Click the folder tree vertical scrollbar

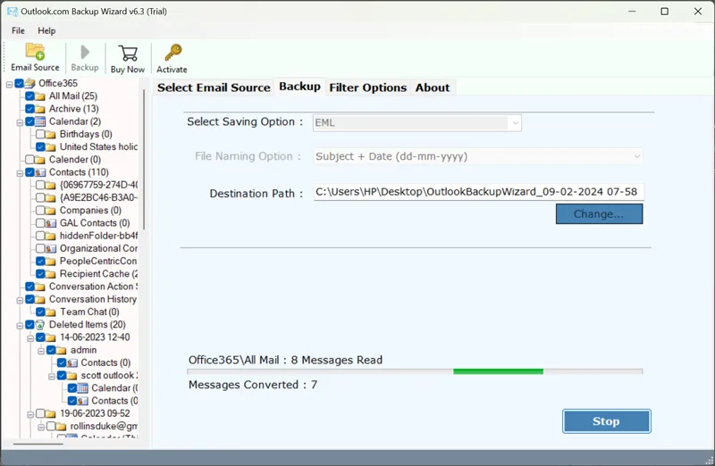tap(144, 160)
